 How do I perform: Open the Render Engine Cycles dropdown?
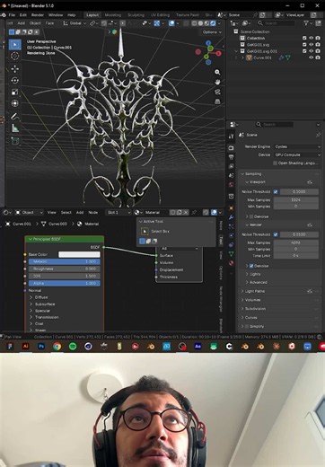pos(298,146)
